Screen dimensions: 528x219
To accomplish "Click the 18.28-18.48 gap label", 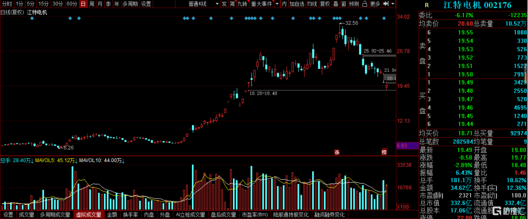I will (264, 93).
